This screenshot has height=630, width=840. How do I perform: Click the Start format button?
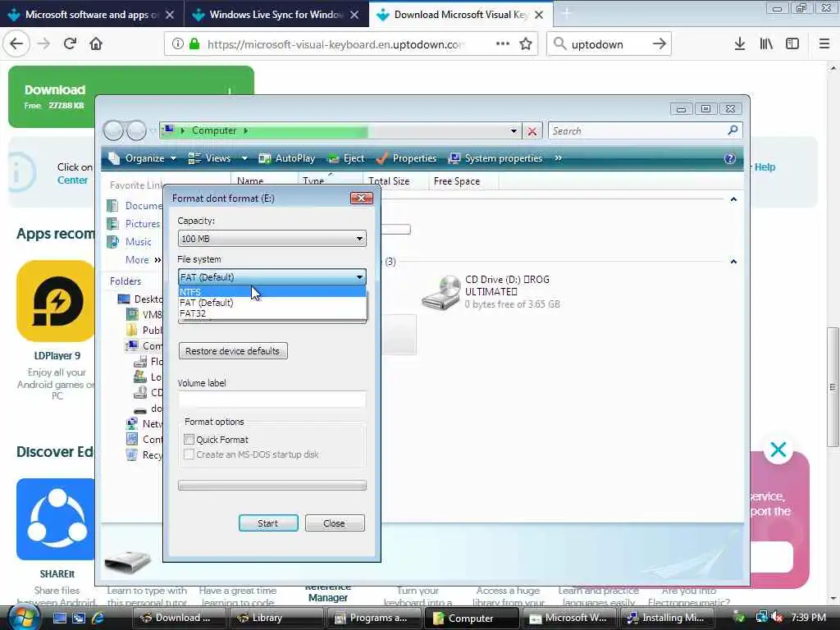click(268, 523)
